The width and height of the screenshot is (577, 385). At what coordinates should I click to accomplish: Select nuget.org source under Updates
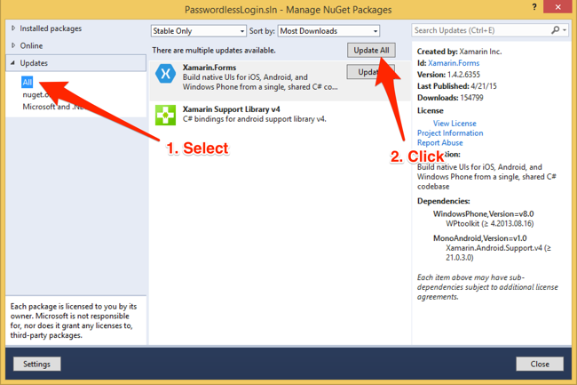click(37, 94)
